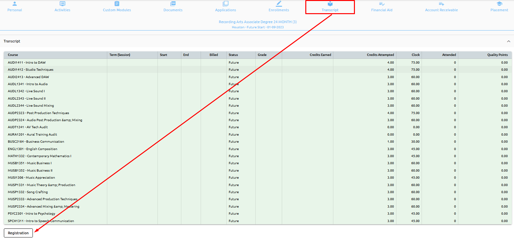The height and width of the screenshot is (241, 514).
Task: Click the Financial Aid checklist icon
Action: tap(382, 4)
